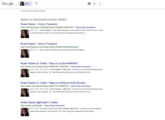Click heading 'Seiten mit übereinstimmenden Bildern'
Image resolution: width=165 pixels, height=120 pixels.
[43, 20]
